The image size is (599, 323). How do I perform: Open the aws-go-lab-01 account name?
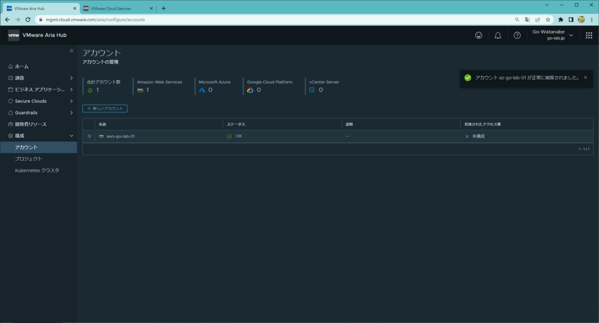click(120, 136)
